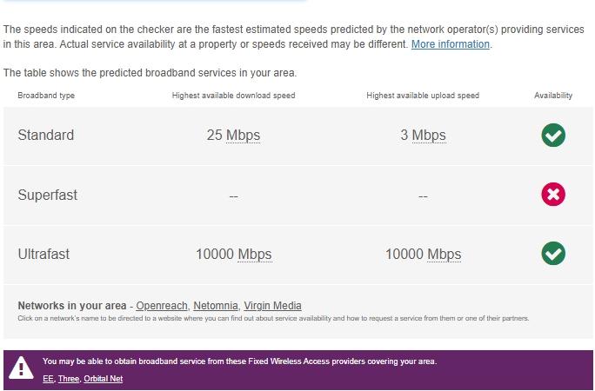
Task: Click the Three provider link
Action: [69, 379]
